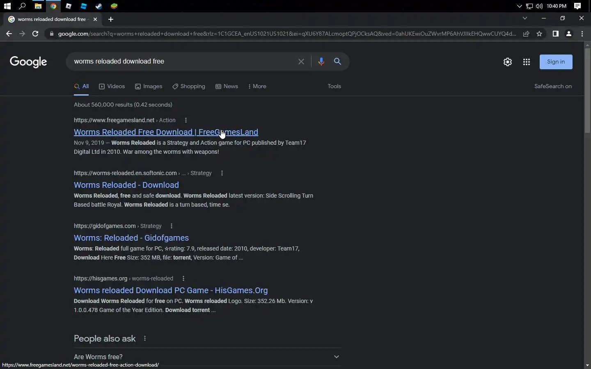The width and height of the screenshot is (591, 369).
Task: Switch to the News tab
Action: [227, 87]
